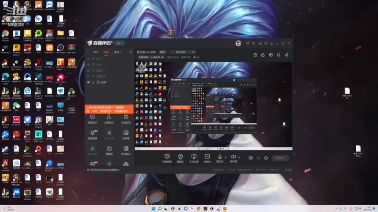
Task: Open the 歌词助手 tool
Action: pos(126,150)
